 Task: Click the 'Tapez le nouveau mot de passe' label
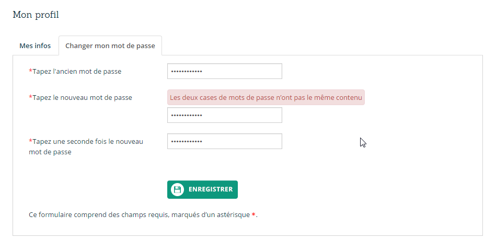click(x=82, y=97)
